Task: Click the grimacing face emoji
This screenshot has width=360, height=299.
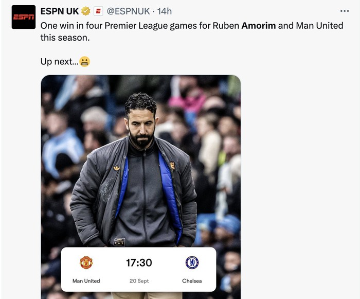Action: click(x=85, y=62)
